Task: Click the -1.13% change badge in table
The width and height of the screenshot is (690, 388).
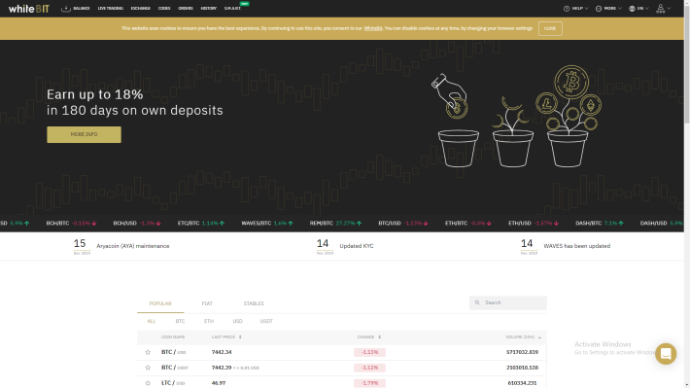Action: (369, 352)
